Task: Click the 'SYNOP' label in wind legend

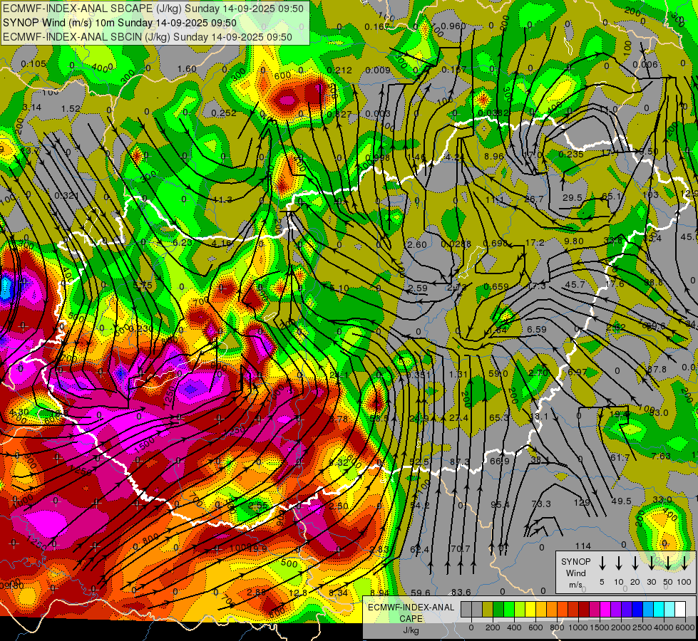Action: pyautogui.click(x=575, y=561)
